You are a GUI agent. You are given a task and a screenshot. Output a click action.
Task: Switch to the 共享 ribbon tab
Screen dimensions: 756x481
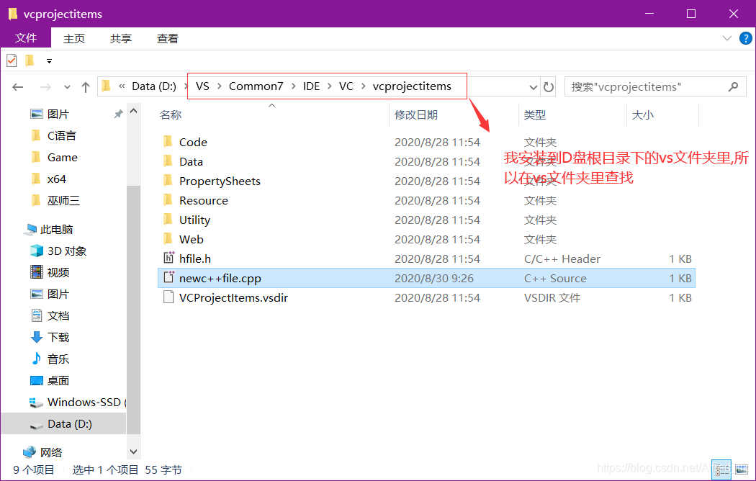pyautogui.click(x=120, y=38)
